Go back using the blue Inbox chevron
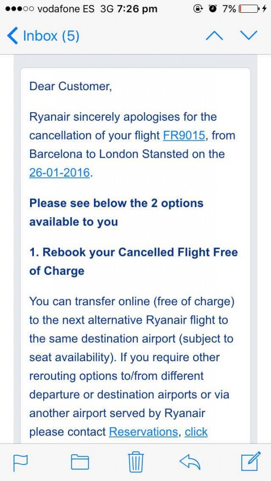 tap(13, 36)
